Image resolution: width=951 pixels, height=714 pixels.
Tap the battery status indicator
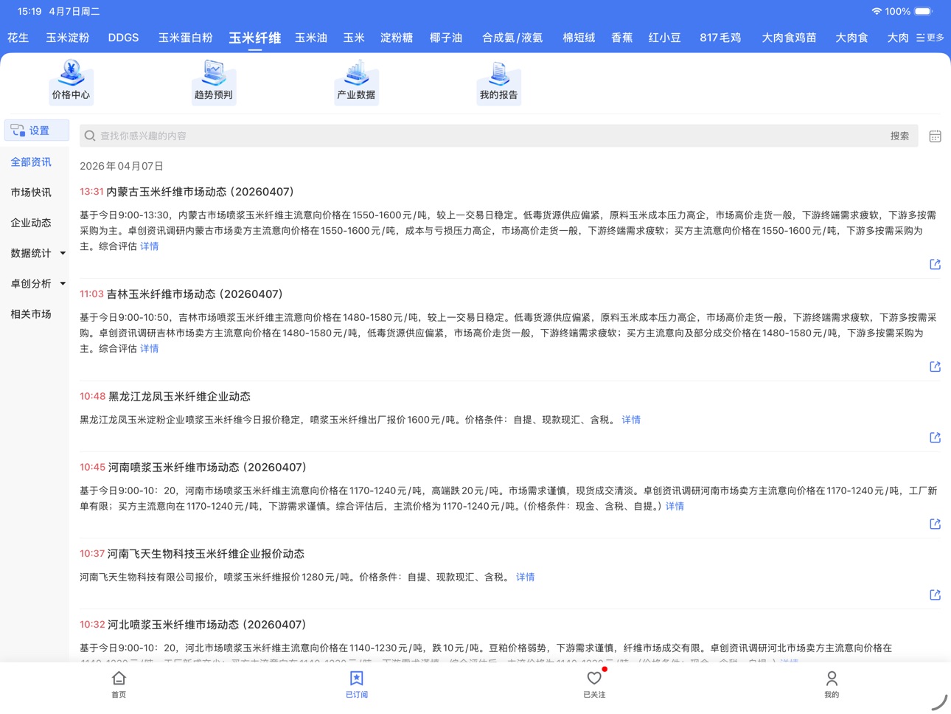click(923, 11)
